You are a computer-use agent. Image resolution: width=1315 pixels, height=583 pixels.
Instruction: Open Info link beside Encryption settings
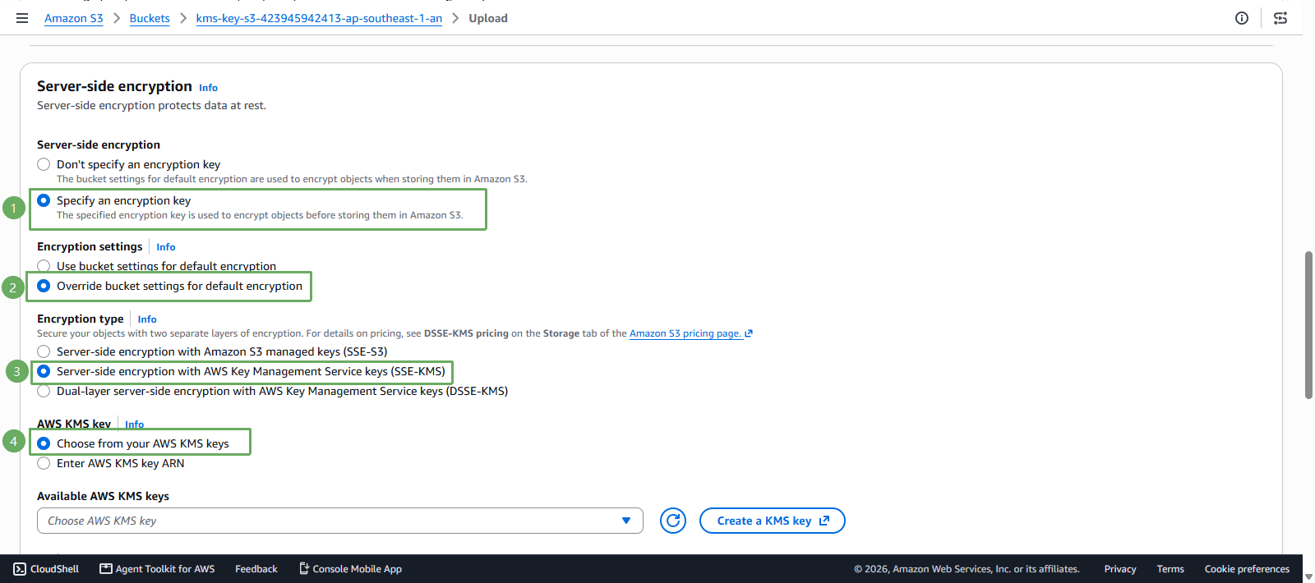pos(166,247)
